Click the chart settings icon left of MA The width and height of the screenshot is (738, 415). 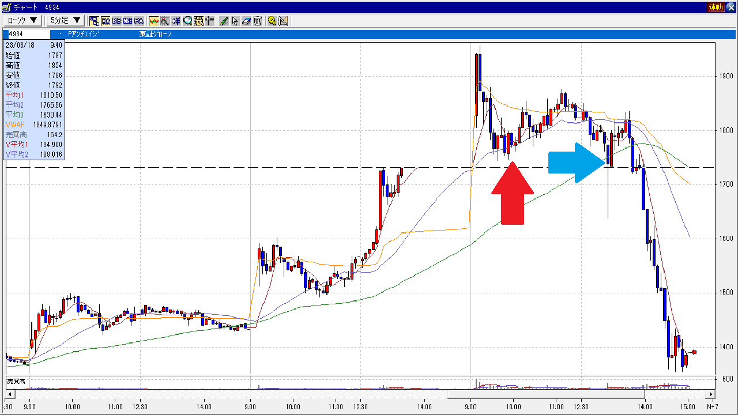(x=94, y=21)
